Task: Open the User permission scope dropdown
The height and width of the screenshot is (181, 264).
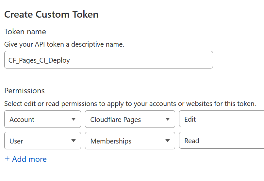Action: pyautogui.click(x=42, y=141)
